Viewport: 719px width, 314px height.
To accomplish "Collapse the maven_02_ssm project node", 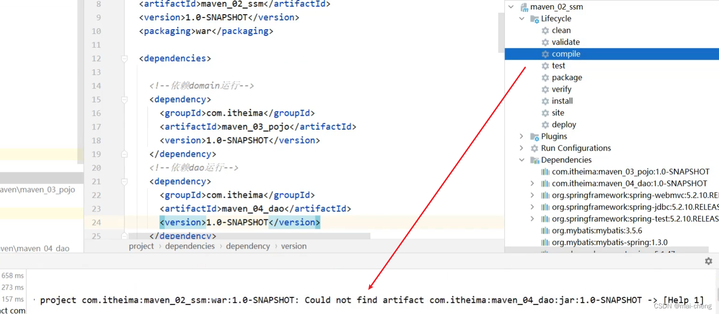I will (511, 7).
